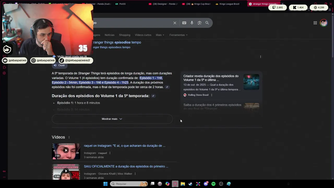
Task: Open Task View in taskbar
Action: coord(152,184)
